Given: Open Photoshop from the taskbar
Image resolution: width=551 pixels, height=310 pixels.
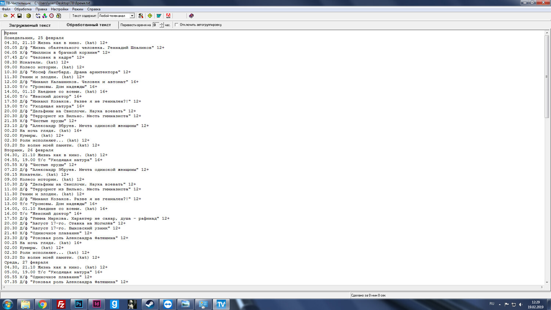Looking at the screenshot, I should pos(79,304).
